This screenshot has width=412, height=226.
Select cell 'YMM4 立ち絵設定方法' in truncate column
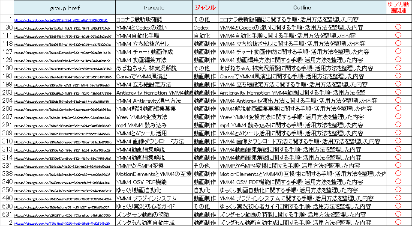click(x=154, y=84)
